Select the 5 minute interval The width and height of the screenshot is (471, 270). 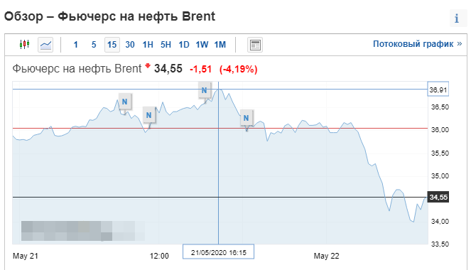click(94, 45)
